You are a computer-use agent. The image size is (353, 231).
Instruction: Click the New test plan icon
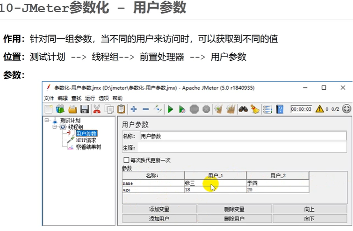pos(49,109)
